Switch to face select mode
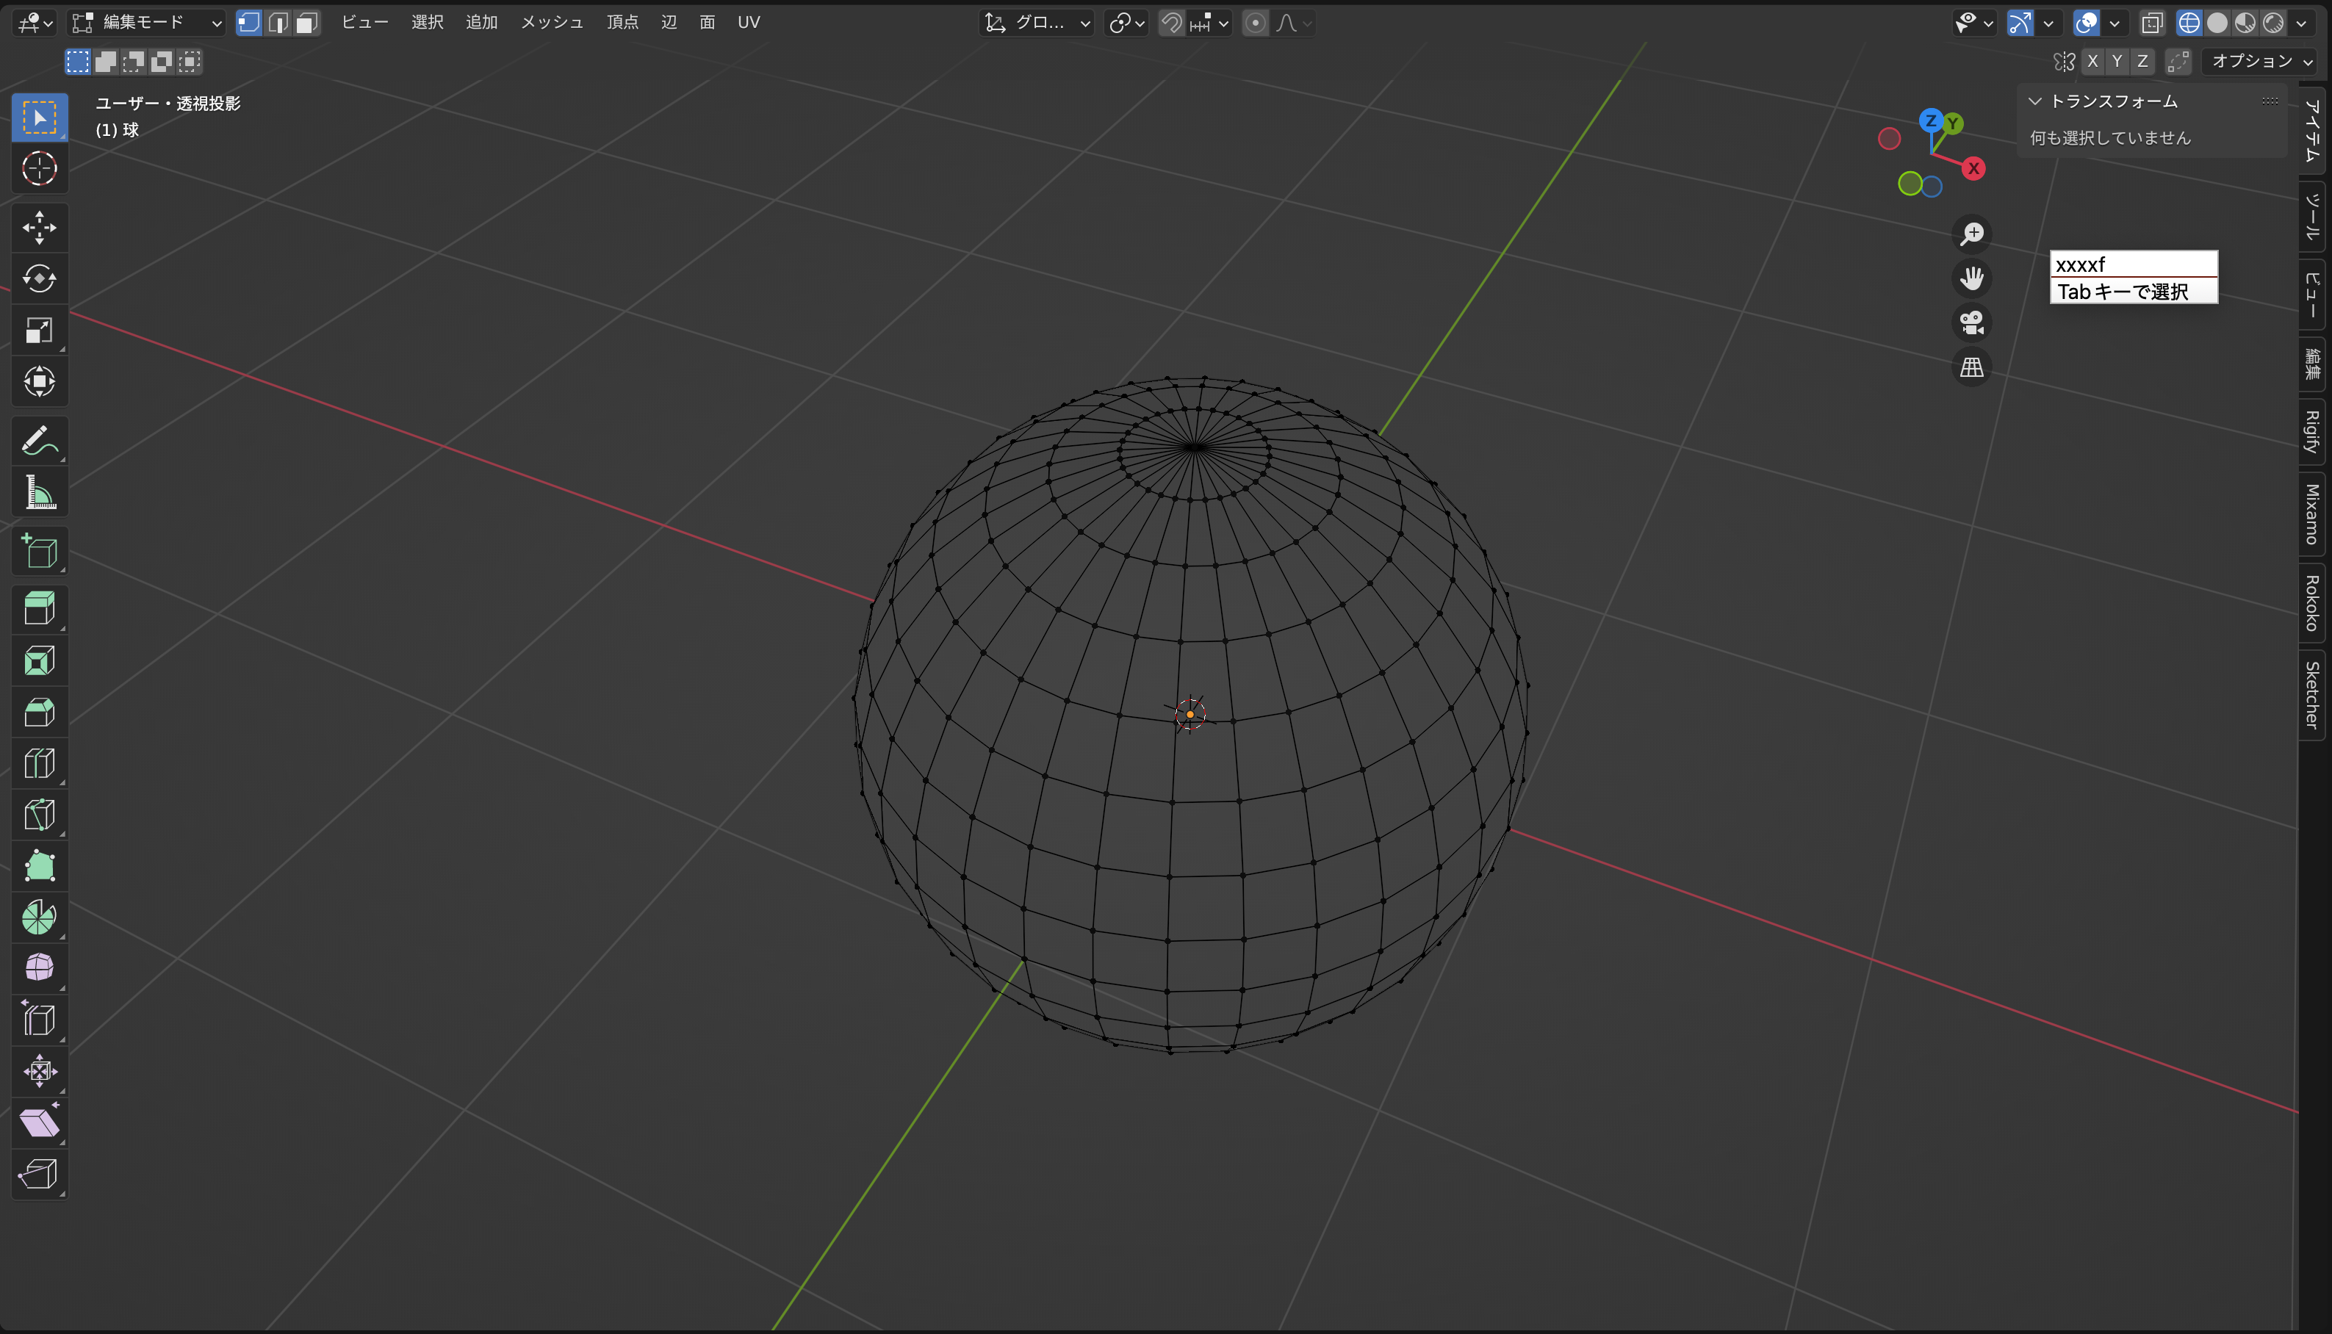2332x1334 pixels. pos(307,22)
